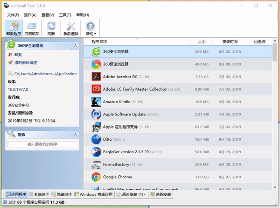Screen dimensions: 280x208
Task: Click the red X uninstall icon
Action: coord(10,54)
